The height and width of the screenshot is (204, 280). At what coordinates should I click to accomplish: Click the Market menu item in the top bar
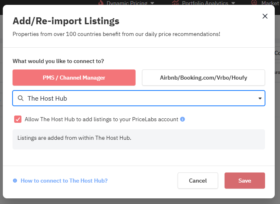coord(270,3)
